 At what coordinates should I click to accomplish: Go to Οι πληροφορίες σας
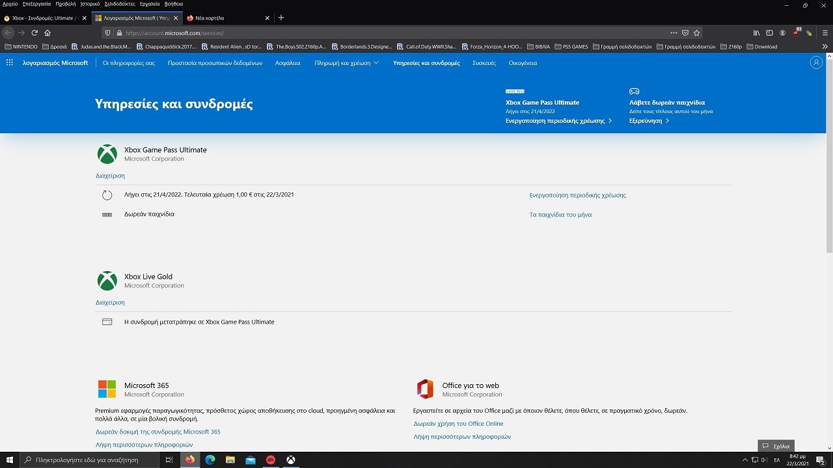[x=129, y=63]
